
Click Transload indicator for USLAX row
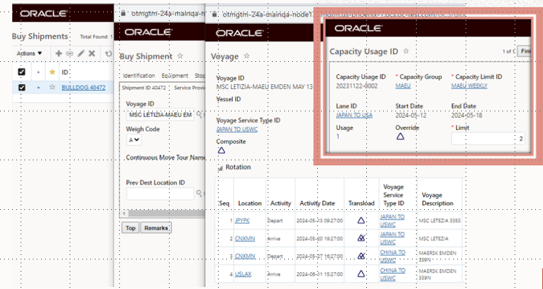click(x=361, y=274)
